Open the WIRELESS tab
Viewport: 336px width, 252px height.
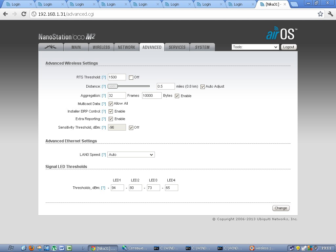[x=101, y=47]
